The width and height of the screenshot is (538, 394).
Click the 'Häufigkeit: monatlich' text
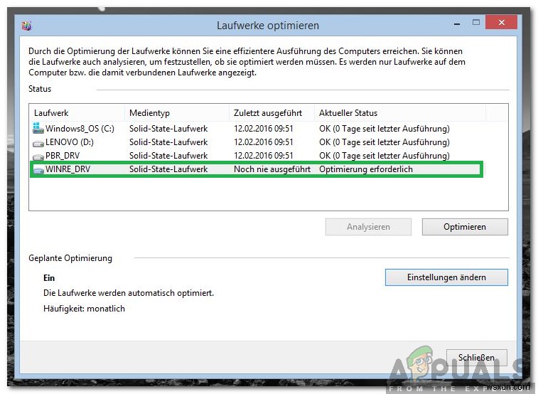click(x=84, y=309)
